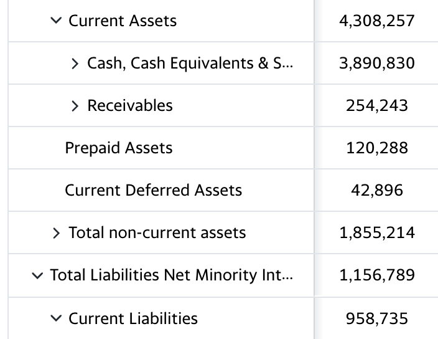Expand the Receivables row chevron
Image resolution: width=438 pixels, height=339 pixels.
75,106
